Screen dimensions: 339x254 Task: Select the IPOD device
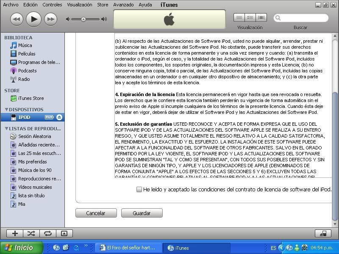[x=33, y=117]
